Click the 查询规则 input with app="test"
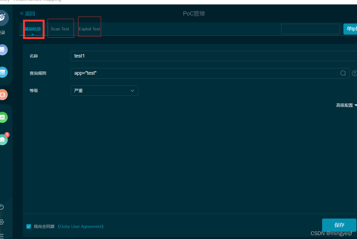357x239 pixels. [210, 73]
